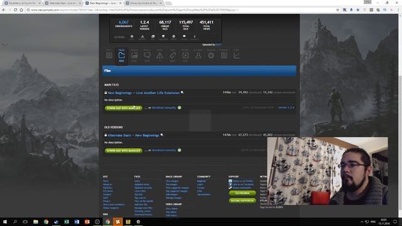Open the Videos play-button tab
Image resolution: width=402 pixels, height=226 pixels.
[185, 55]
